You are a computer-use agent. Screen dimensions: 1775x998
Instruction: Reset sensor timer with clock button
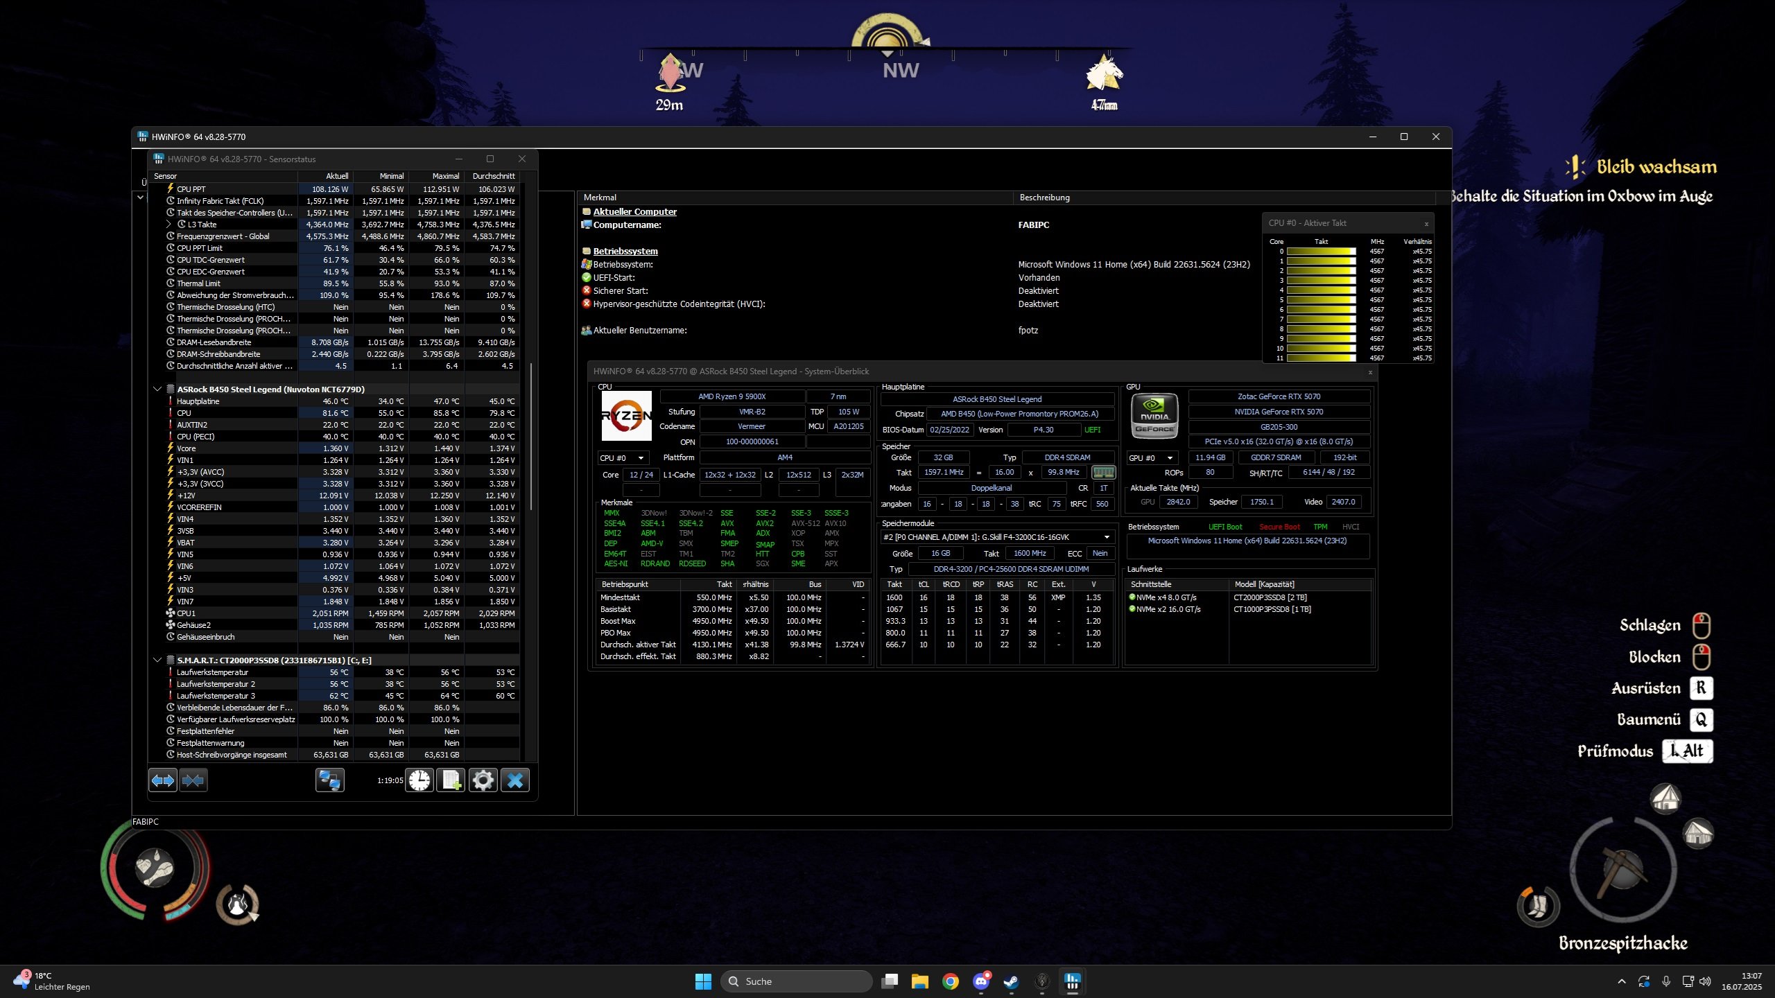419,780
